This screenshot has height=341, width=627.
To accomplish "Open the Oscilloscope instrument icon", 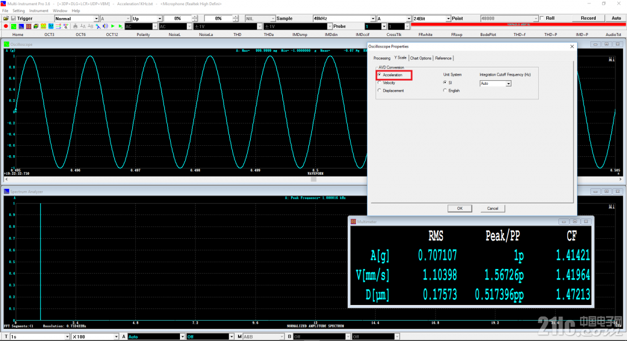I will (13, 26).
